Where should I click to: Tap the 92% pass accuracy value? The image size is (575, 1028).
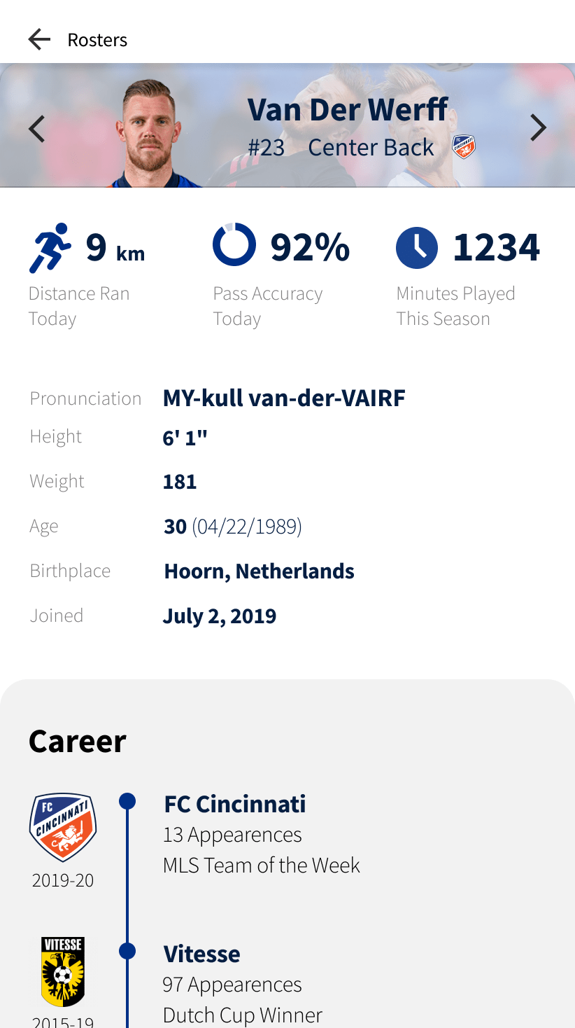coord(310,247)
